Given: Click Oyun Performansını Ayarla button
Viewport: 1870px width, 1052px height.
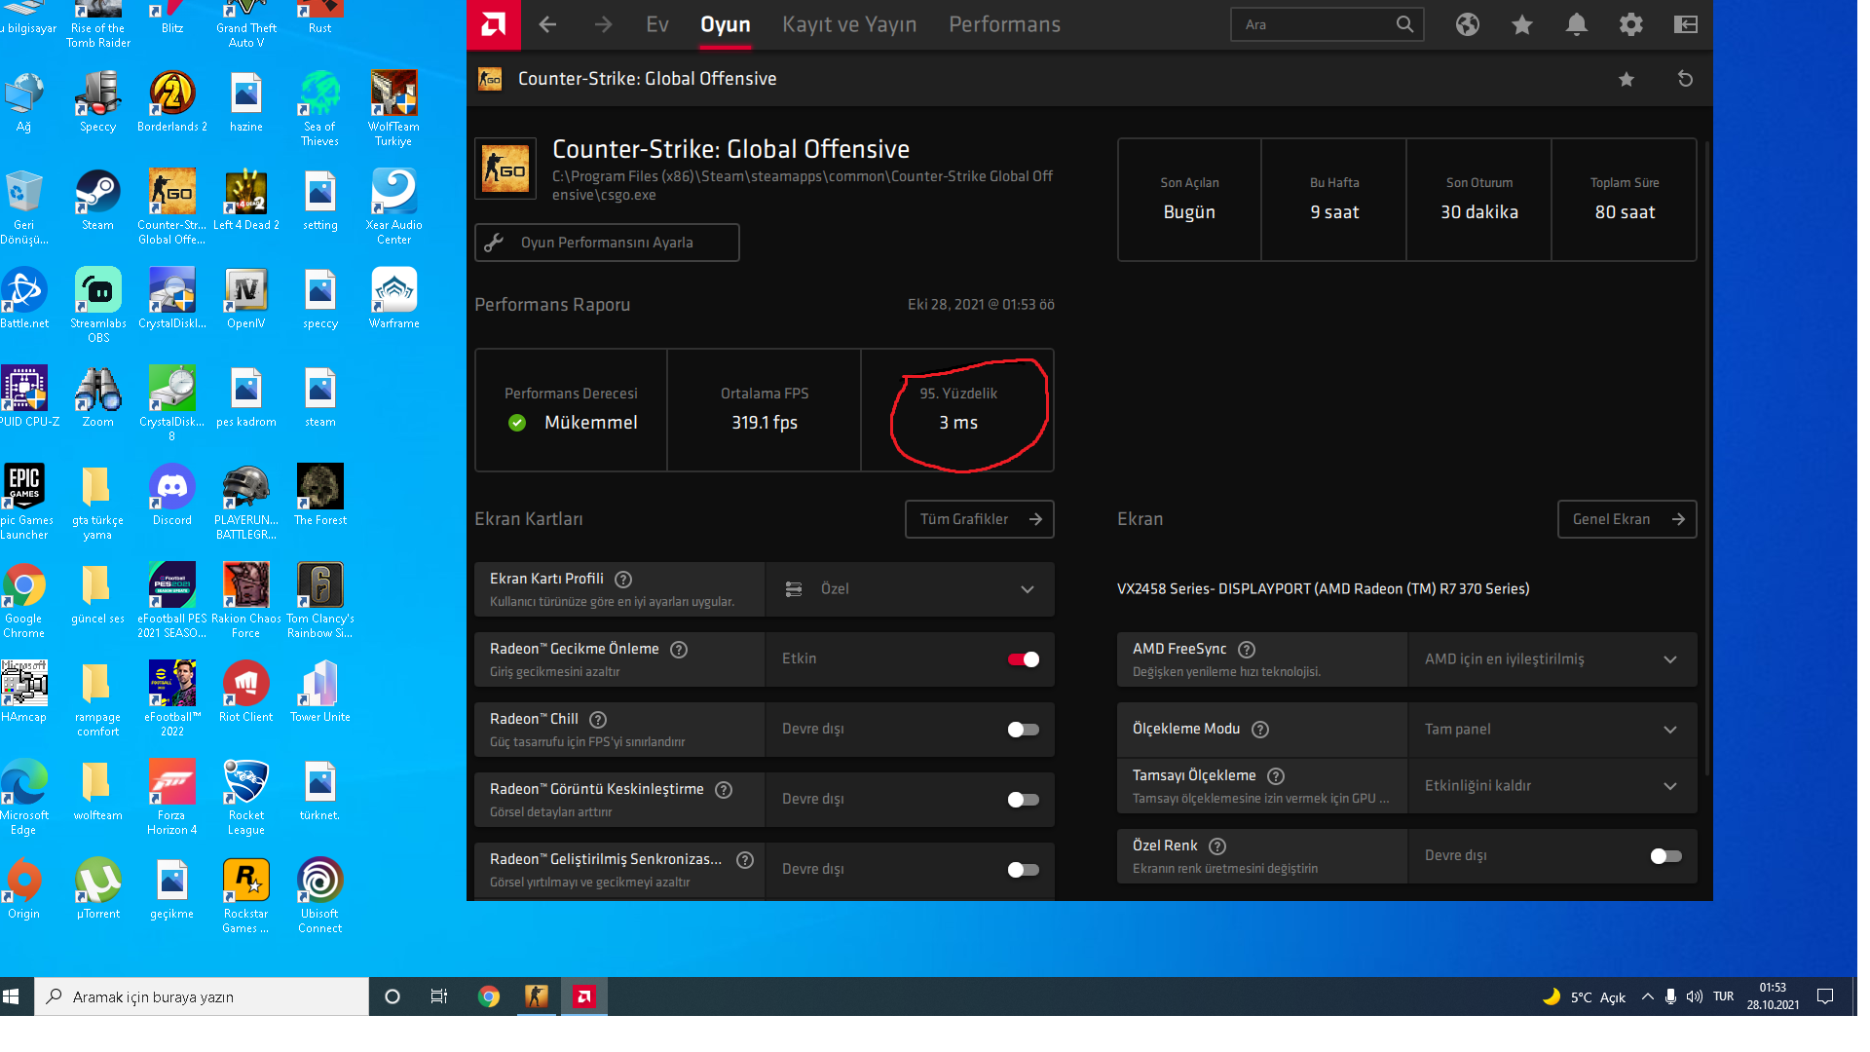Looking at the screenshot, I should pos(607,243).
